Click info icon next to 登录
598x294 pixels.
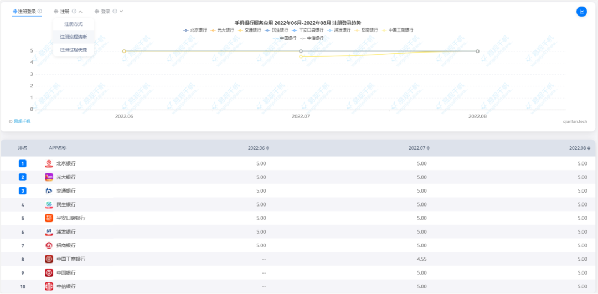(x=115, y=11)
